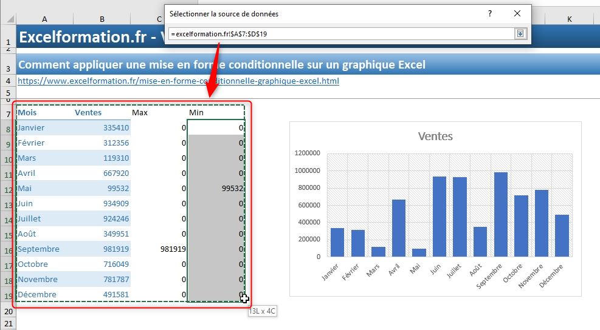Select the Janvier cell
The height and width of the screenshot is (330, 600).
44,127
